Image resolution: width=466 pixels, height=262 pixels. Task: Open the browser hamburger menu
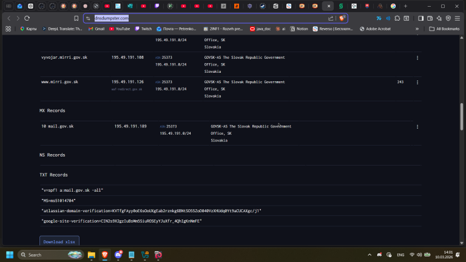(x=458, y=18)
